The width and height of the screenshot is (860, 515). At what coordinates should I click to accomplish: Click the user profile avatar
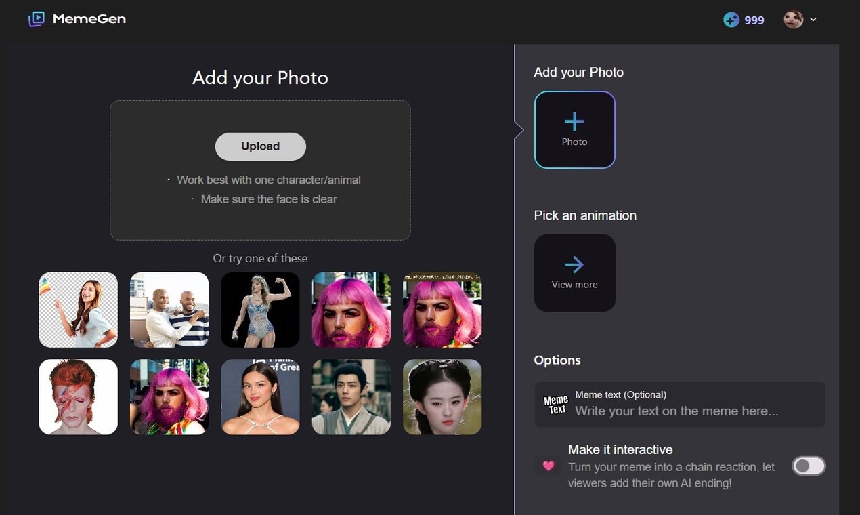pos(794,20)
